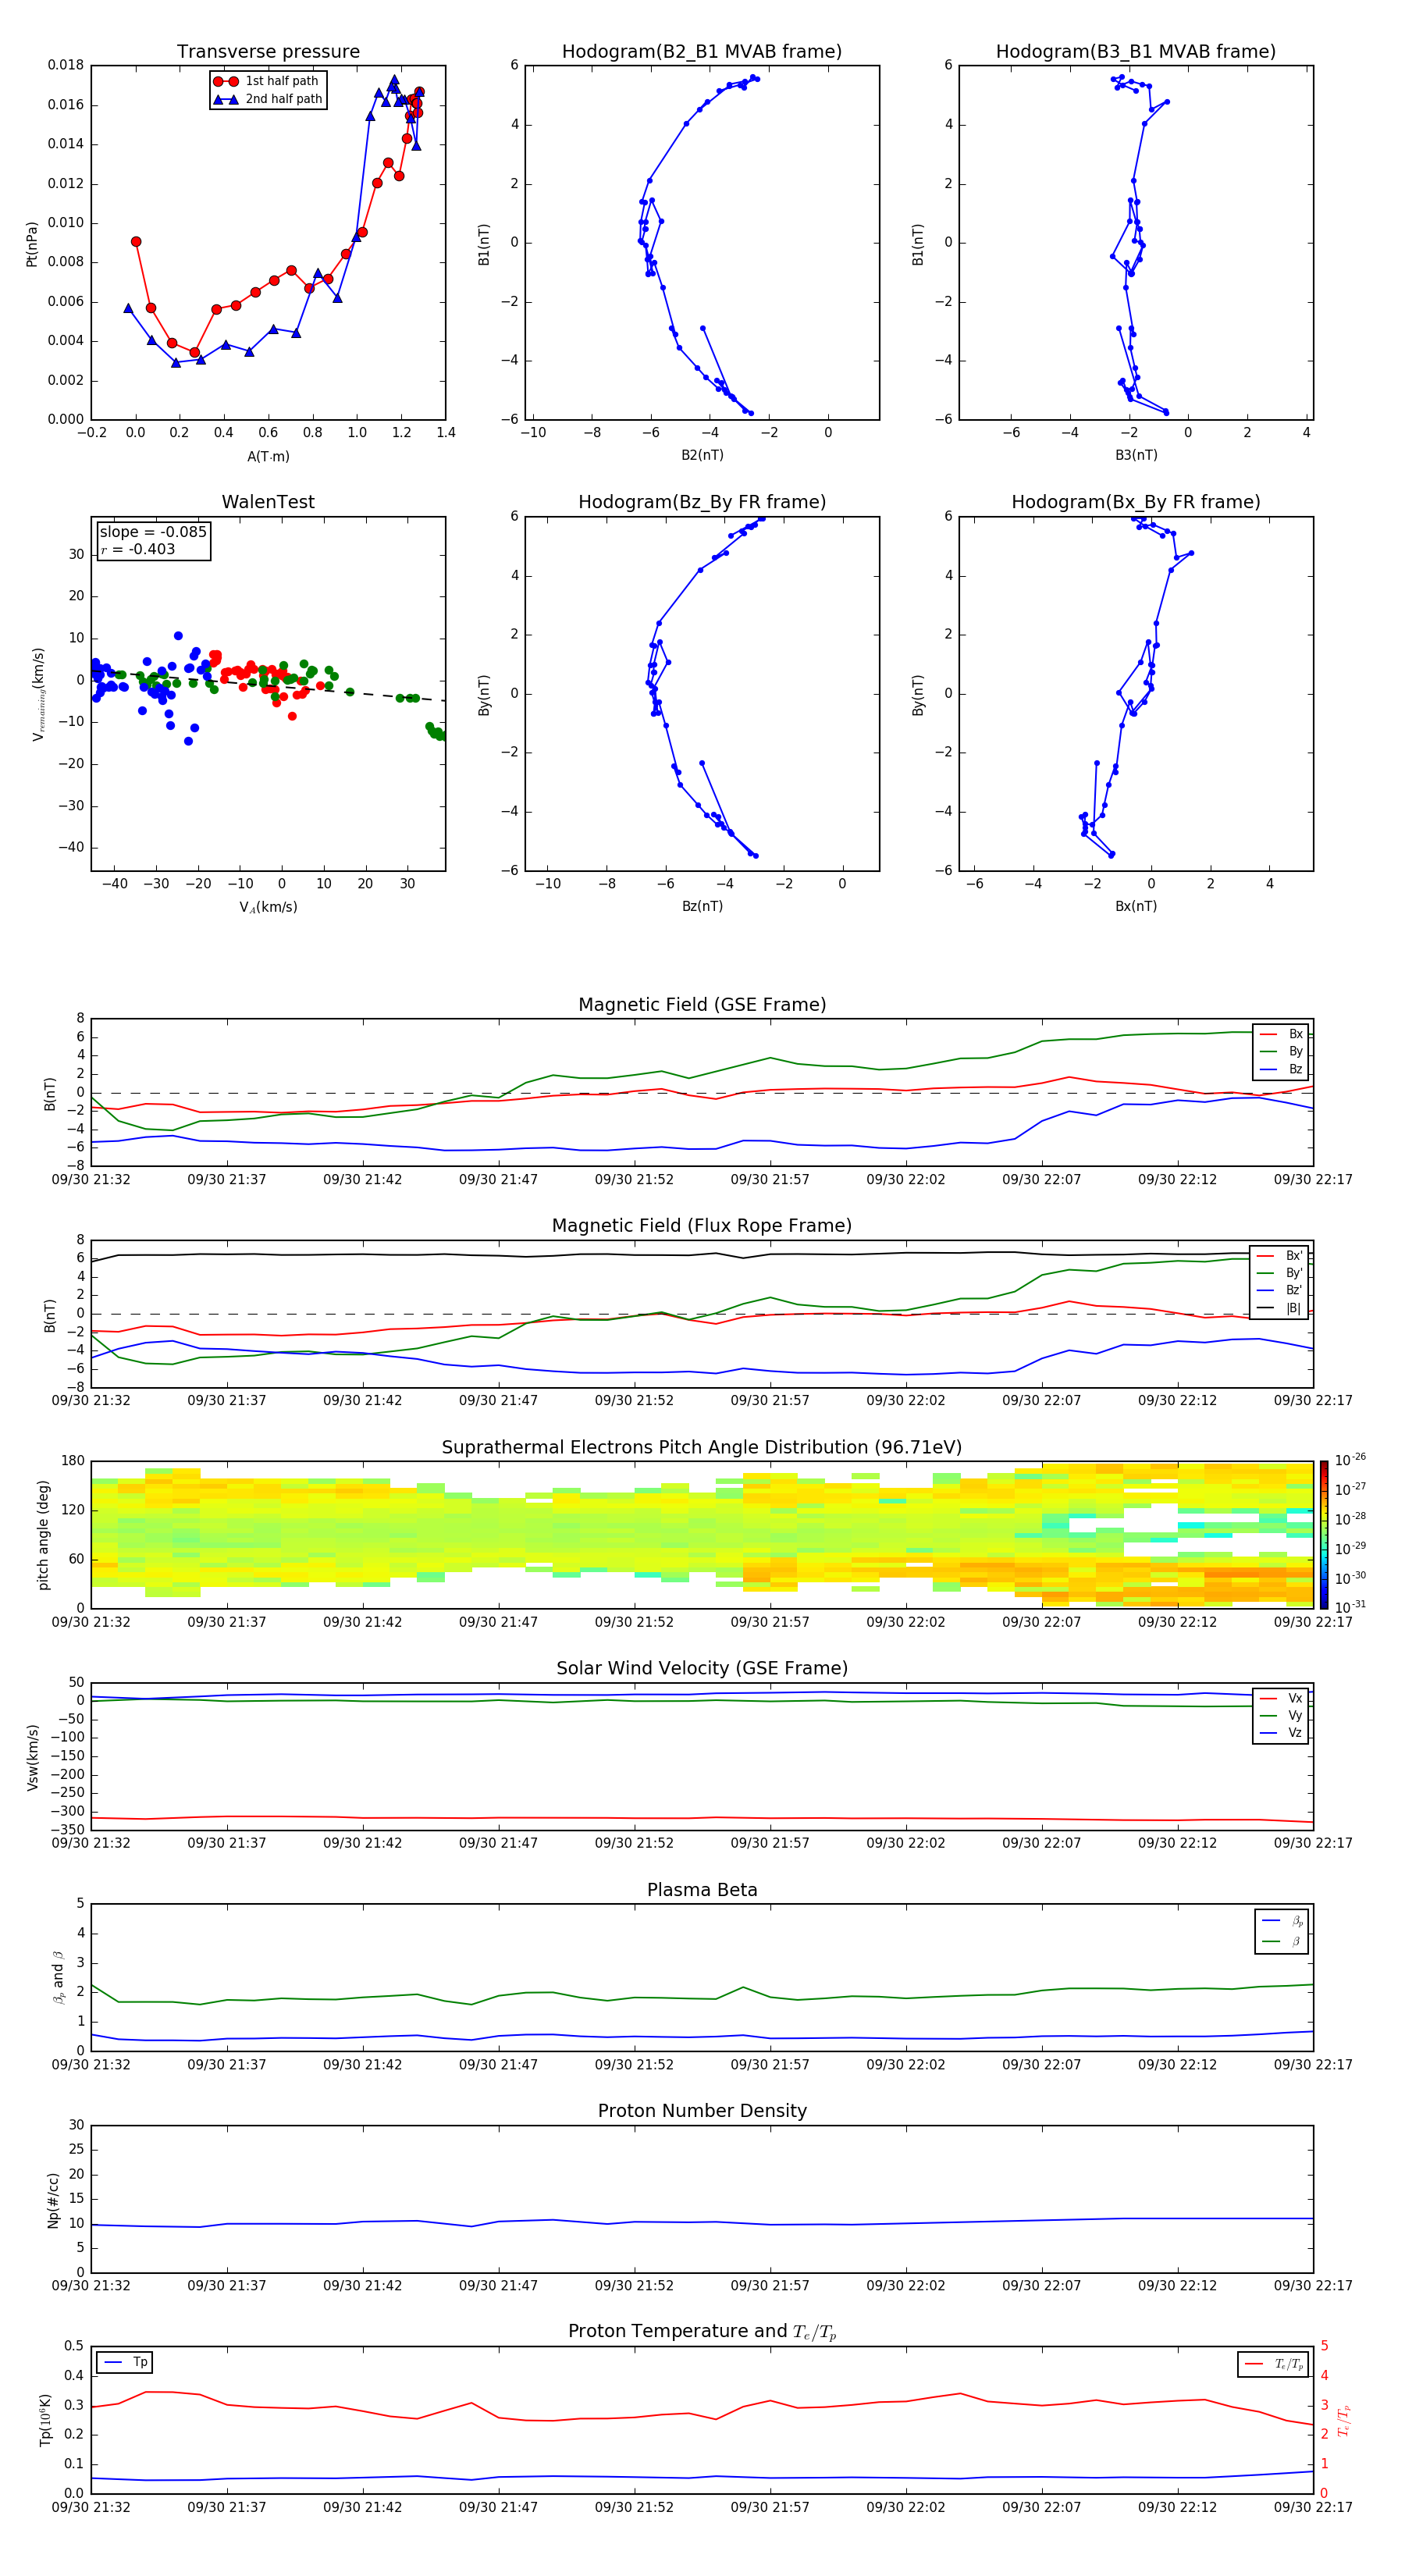
Task: Select "Bx'" in Flux Rope legend
Action: pos(1280,1256)
